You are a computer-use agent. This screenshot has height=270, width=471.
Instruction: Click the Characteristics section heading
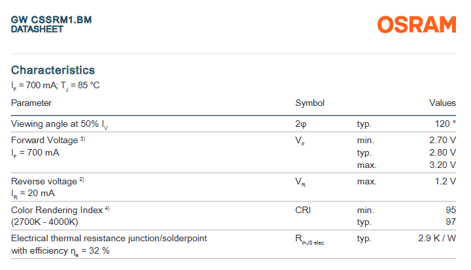[53, 70]
